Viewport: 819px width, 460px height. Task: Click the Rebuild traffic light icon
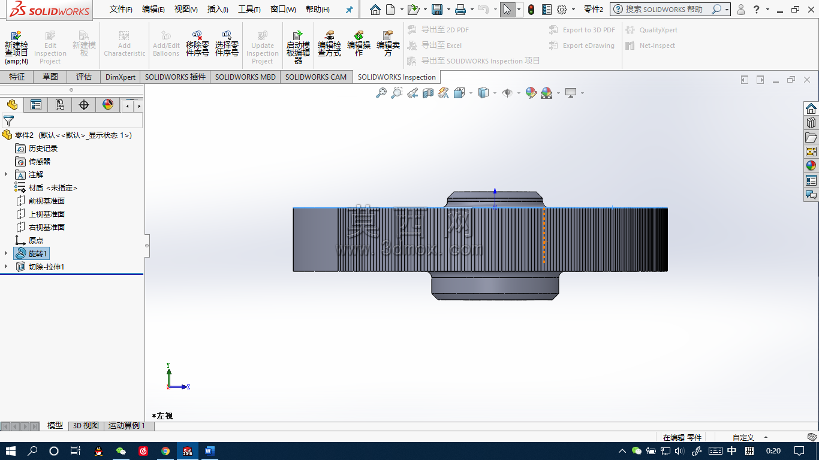(x=531, y=10)
